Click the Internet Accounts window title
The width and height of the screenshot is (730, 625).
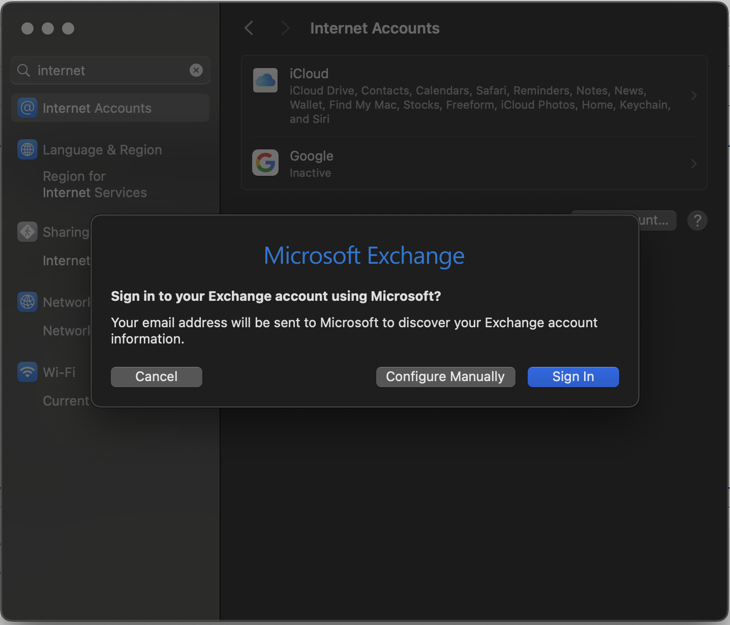click(x=375, y=28)
